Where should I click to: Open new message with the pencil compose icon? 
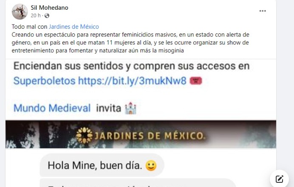tap(280, 179)
